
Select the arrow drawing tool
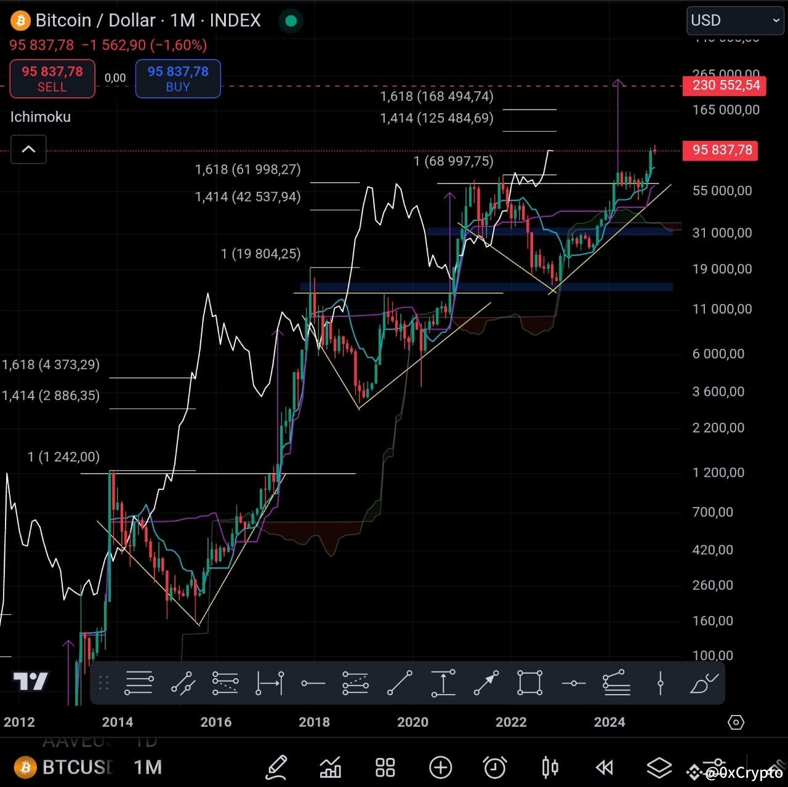(x=486, y=683)
